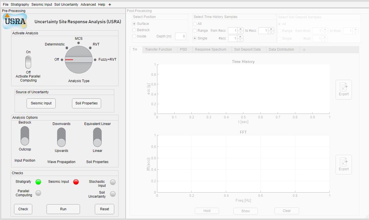369x220 pixels.
Task: Increment the Single #acc spinner
Action: (240, 37)
